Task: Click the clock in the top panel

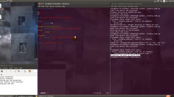Action: point(171,1)
